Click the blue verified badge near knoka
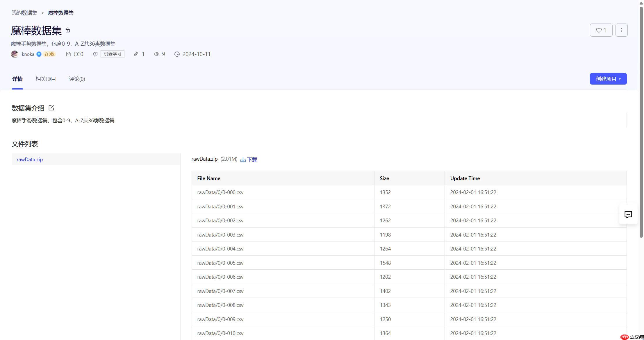The width and height of the screenshot is (644, 340). [39, 54]
